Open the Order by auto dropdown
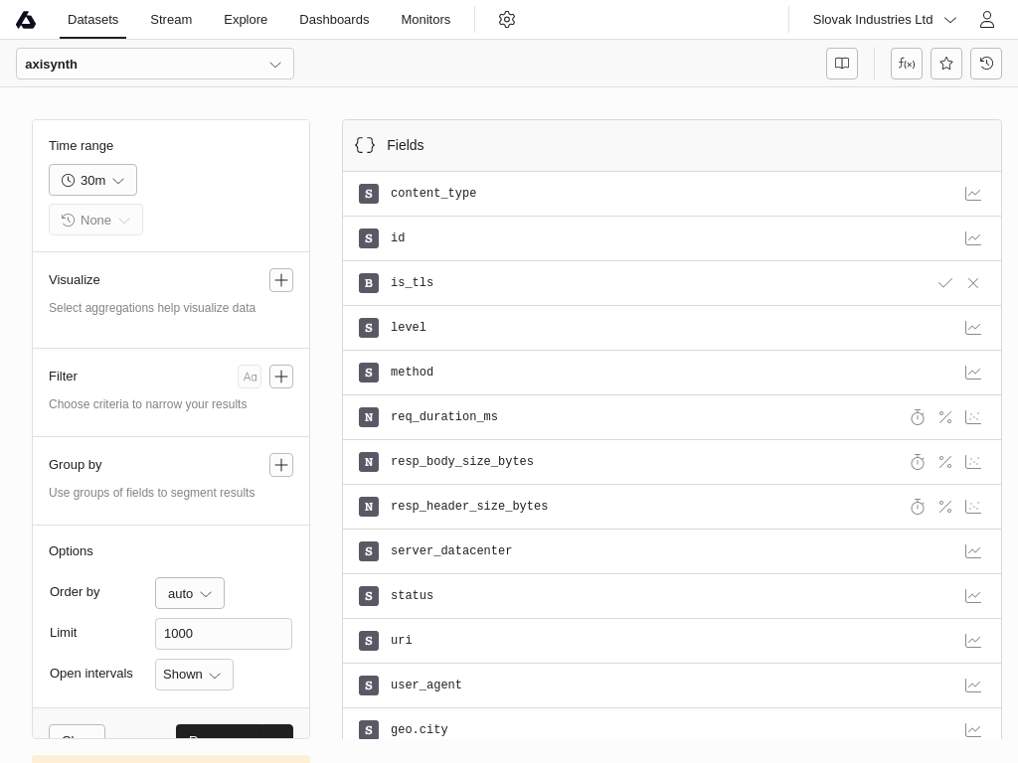 pos(190,593)
